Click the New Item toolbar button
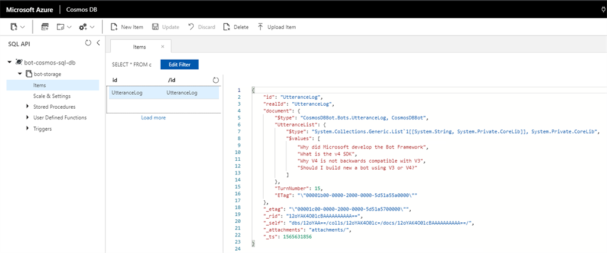607x253 pixels. [x=127, y=27]
